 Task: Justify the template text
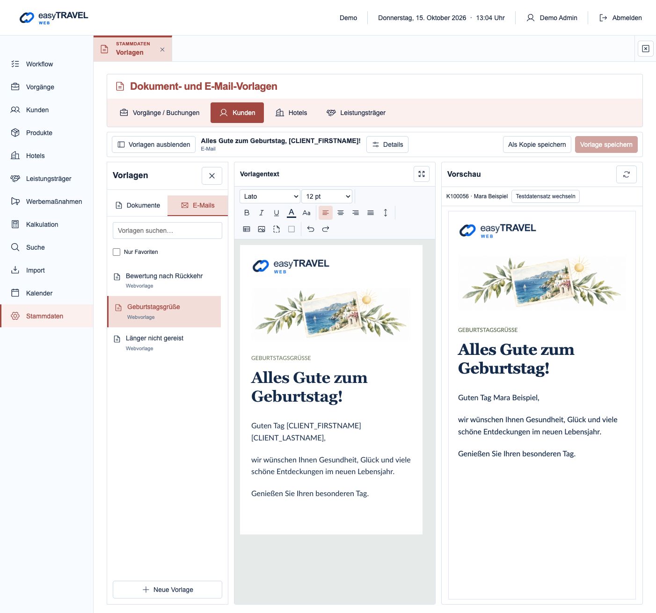coord(371,213)
